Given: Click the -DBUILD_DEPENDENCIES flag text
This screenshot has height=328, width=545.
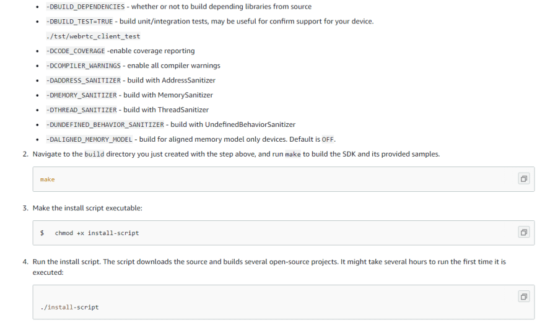Looking at the screenshot, I should [85, 7].
